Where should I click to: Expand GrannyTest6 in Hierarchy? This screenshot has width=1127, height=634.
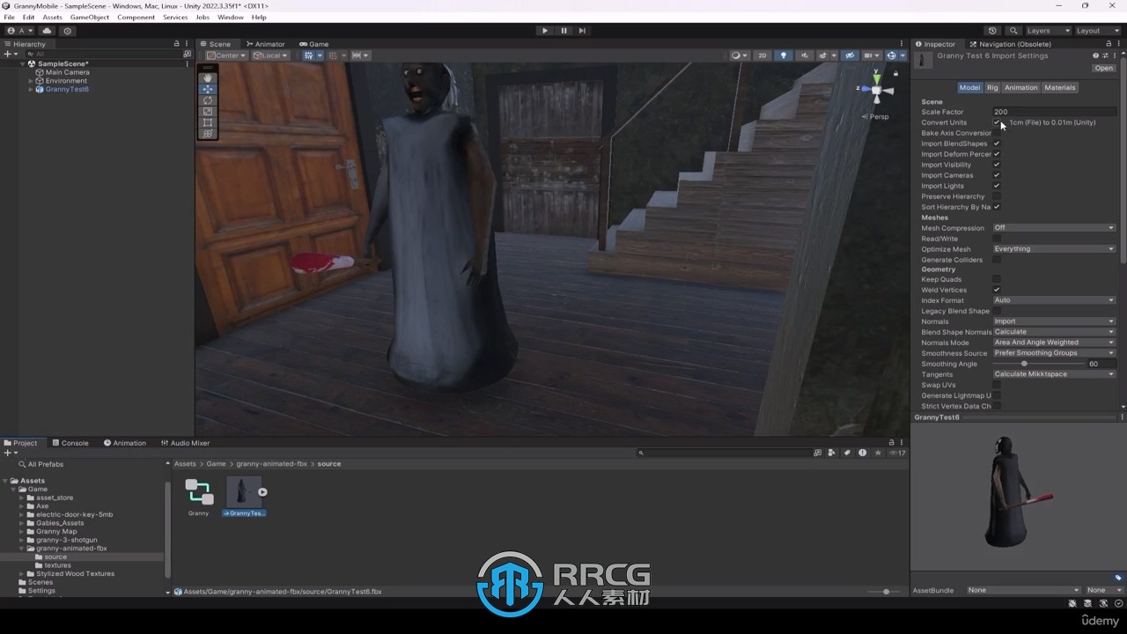[x=31, y=89]
